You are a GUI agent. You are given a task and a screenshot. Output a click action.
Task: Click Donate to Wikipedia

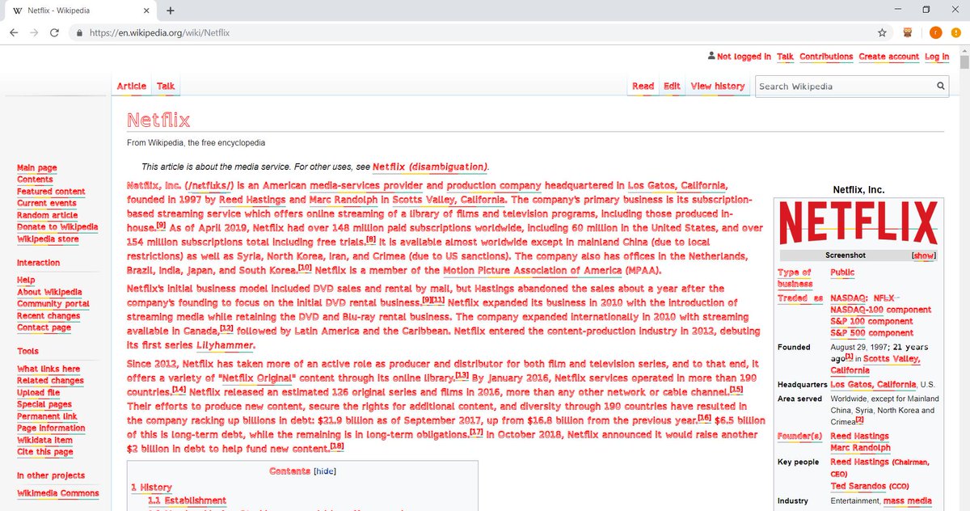coord(57,227)
